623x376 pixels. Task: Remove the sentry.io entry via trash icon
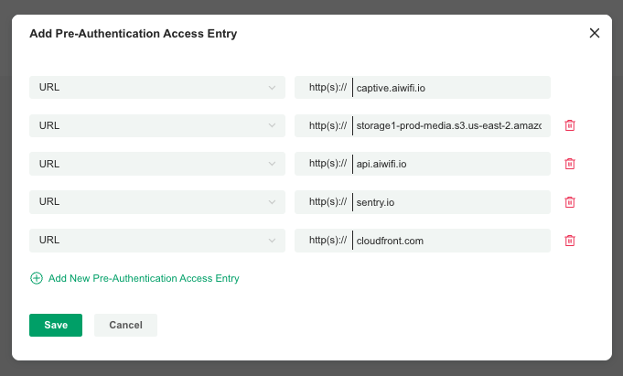[570, 202]
